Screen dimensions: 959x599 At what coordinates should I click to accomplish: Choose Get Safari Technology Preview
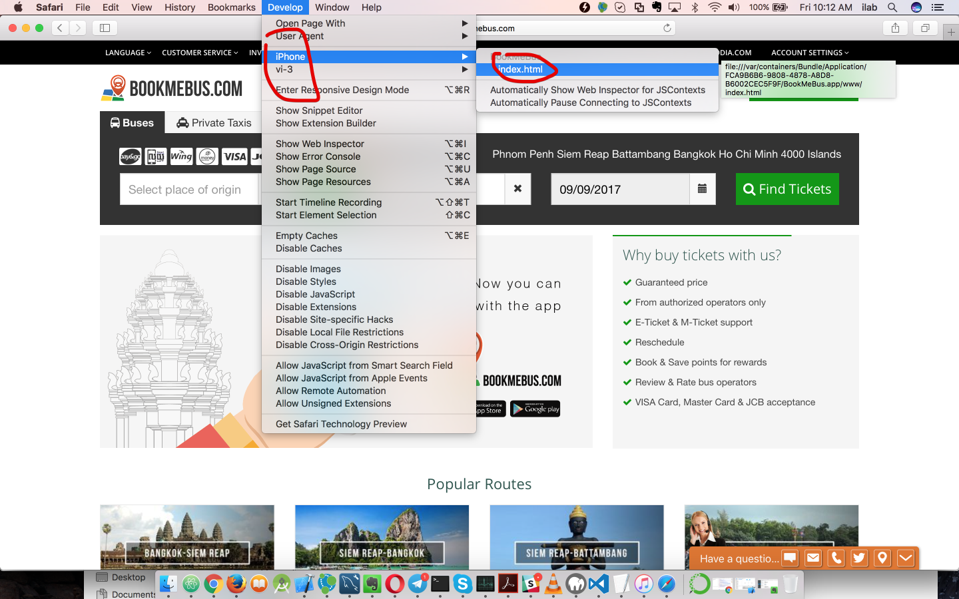(369, 424)
